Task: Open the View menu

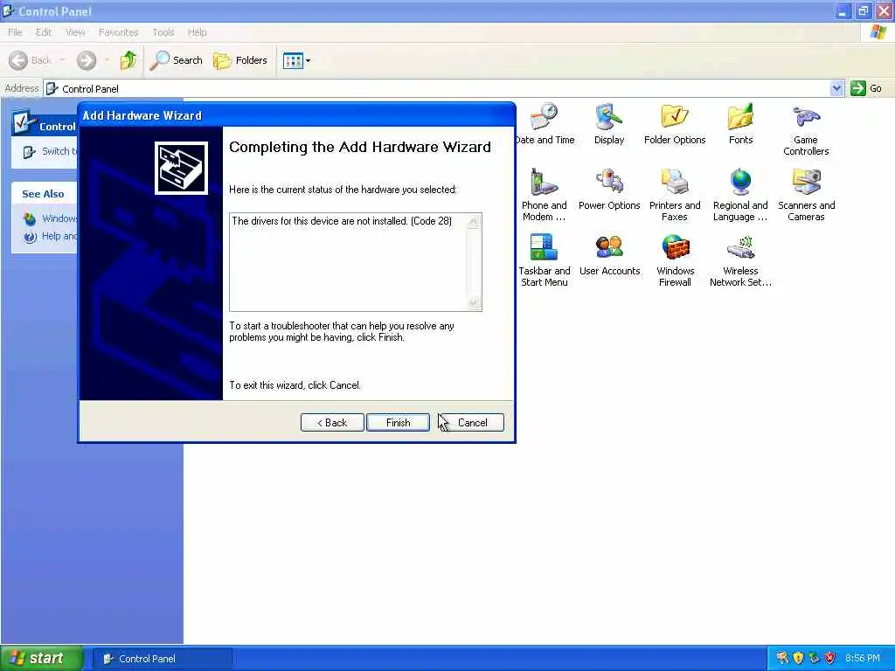Action: coord(75,32)
